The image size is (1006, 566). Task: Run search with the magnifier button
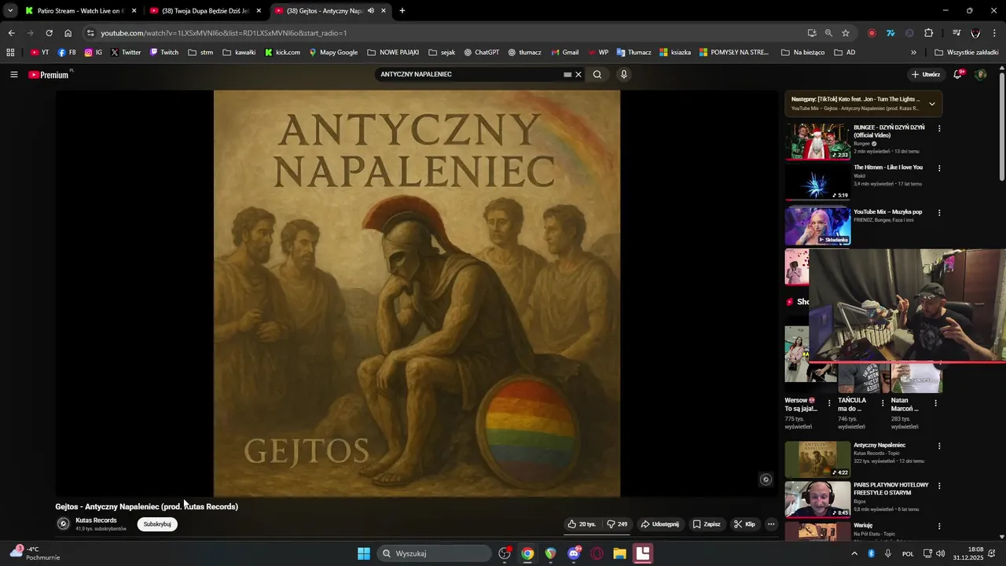tap(597, 75)
